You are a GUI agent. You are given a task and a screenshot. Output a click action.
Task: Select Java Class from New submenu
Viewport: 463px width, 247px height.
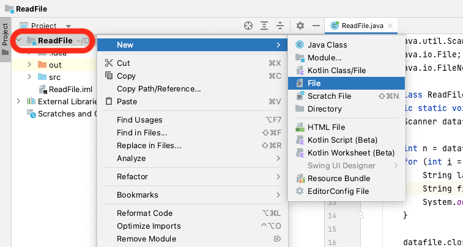(327, 45)
